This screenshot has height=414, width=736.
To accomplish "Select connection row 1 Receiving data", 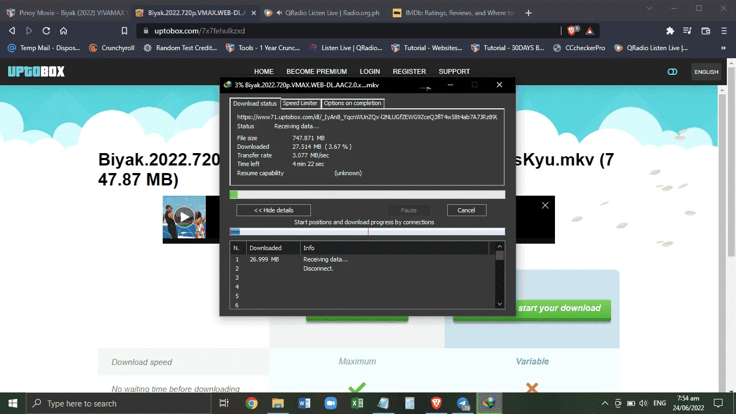I will coord(363,259).
